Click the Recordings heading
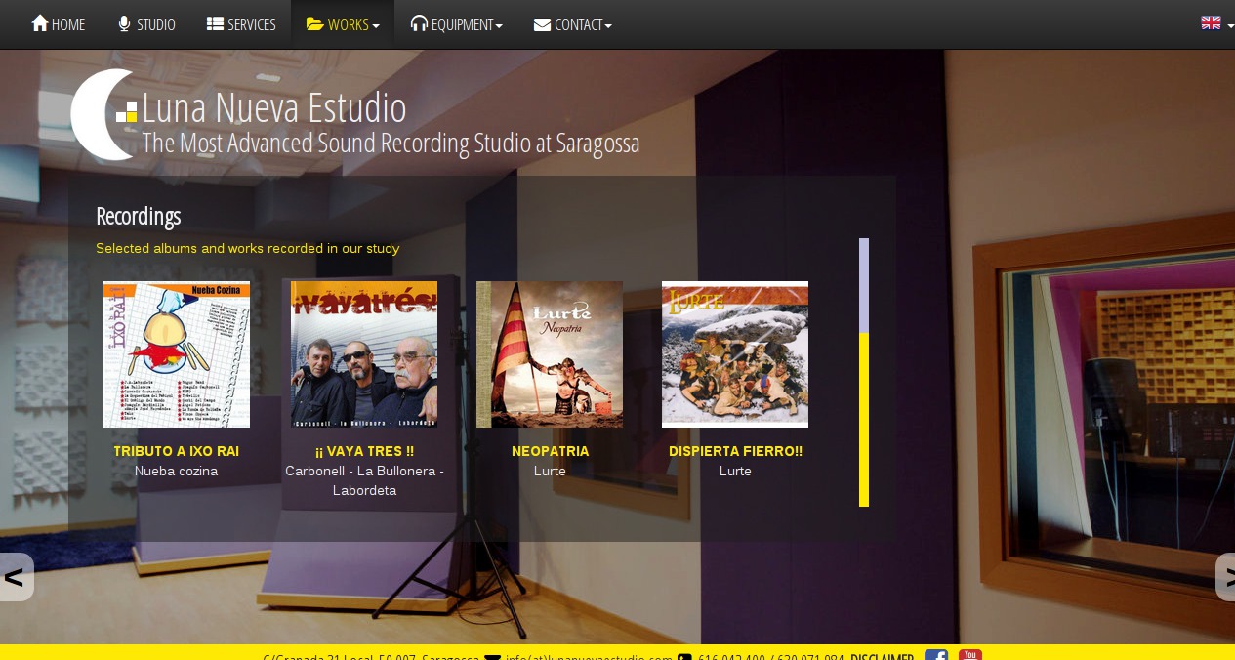1235x660 pixels. pos(139,216)
